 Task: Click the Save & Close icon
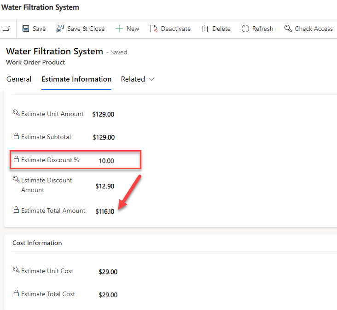click(x=60, y=29)
